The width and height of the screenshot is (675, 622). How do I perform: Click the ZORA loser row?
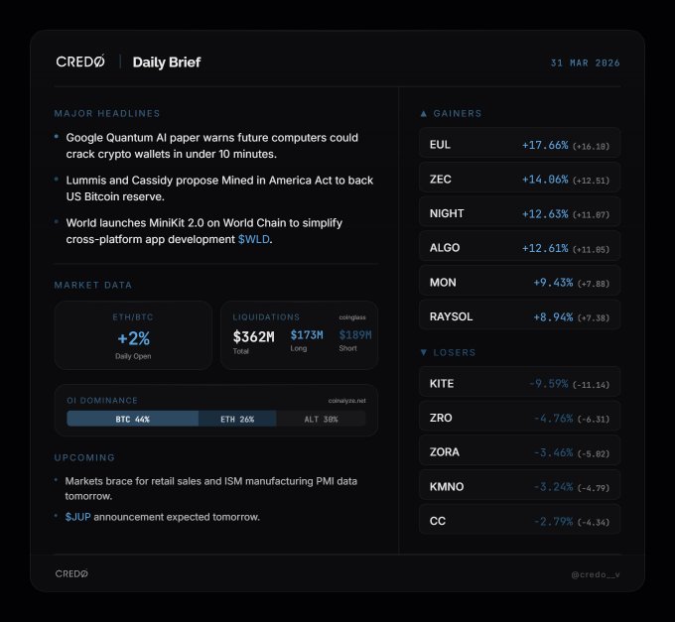click(519, 451)
